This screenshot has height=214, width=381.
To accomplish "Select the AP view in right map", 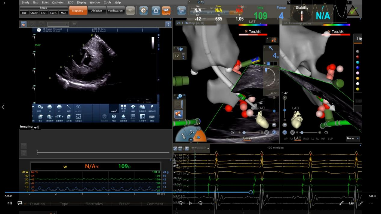I will (286, 139).
